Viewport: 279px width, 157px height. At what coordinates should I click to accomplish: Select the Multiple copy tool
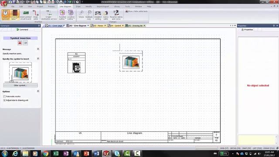coord(89,15)
